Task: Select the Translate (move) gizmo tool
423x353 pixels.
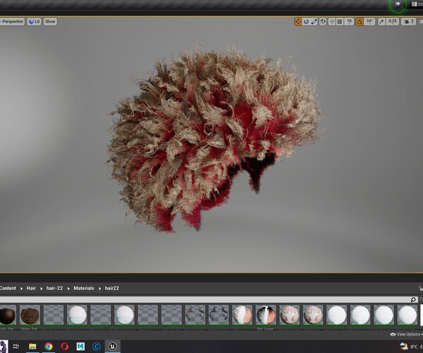Action: tap(298, 22)
